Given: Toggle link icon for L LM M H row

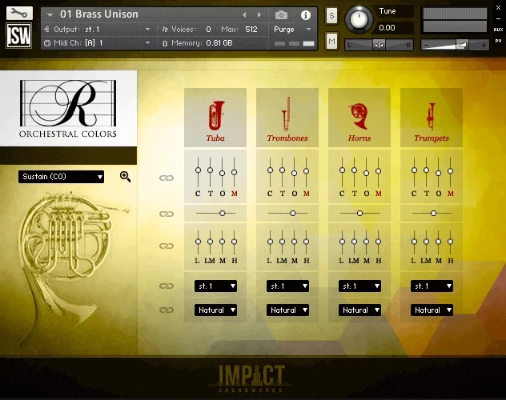Looking at the screenshot, I should click(x=167, y=246).
